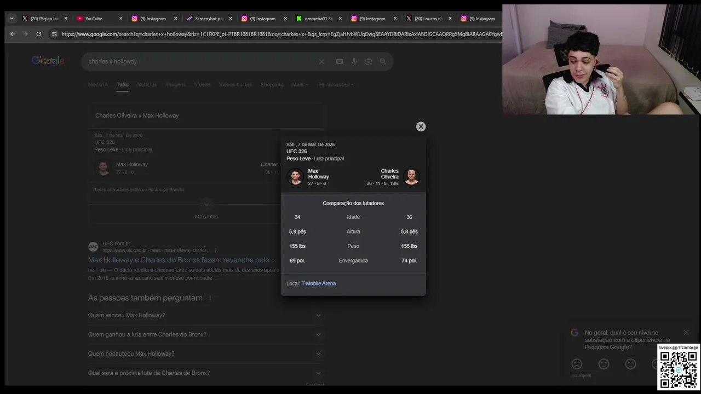The height and width of the screenshot is (394, 701).
Task: Open options menu for UFC.com.br result
Action: tap(216, 251)
